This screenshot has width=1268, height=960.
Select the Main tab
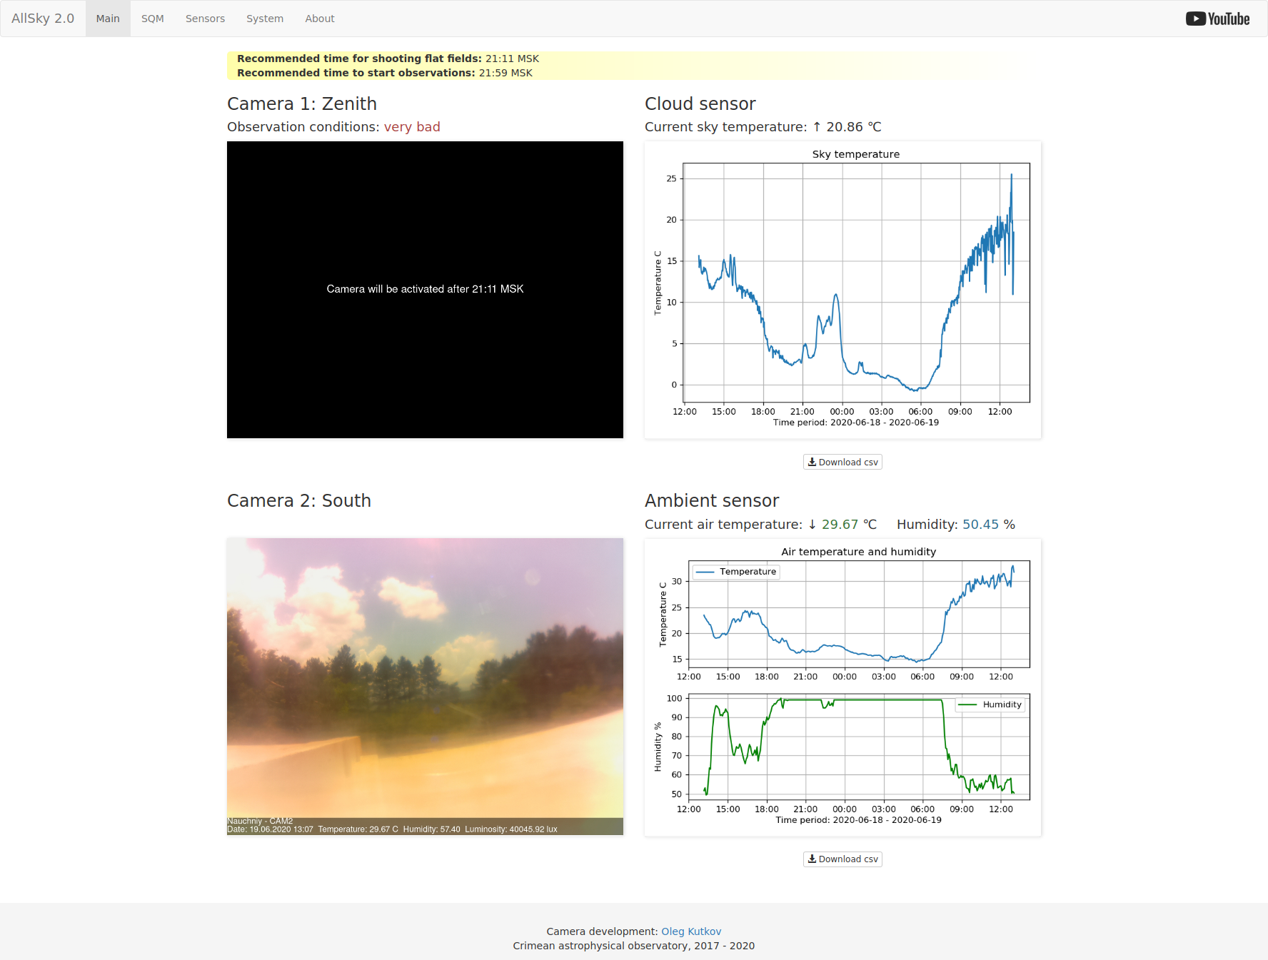(108, 19)
